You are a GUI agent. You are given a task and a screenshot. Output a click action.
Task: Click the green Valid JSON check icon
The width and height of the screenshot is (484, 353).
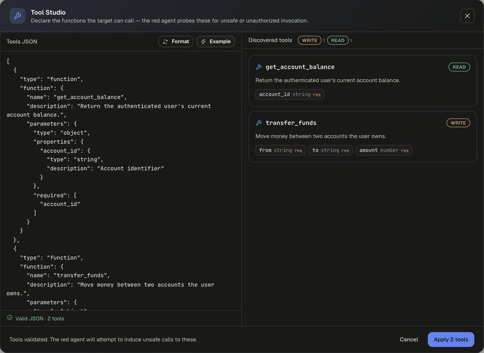coord(10,318)
